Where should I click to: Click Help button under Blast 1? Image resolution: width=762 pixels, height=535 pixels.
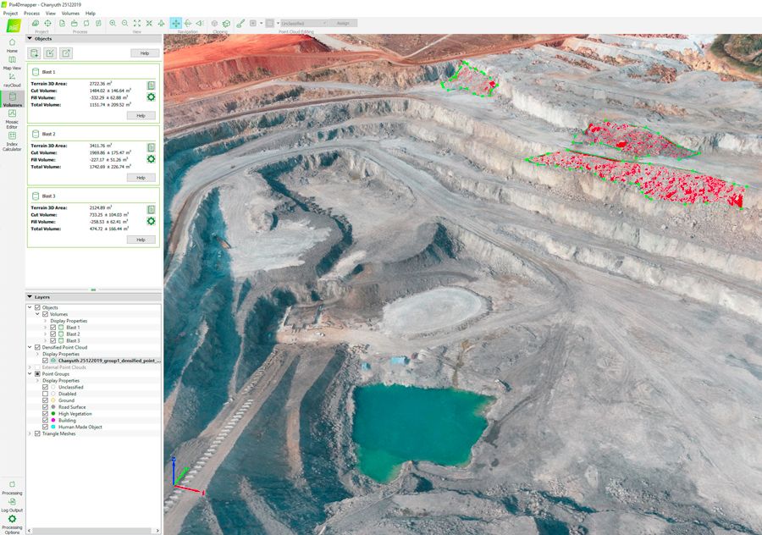point(141,116)
